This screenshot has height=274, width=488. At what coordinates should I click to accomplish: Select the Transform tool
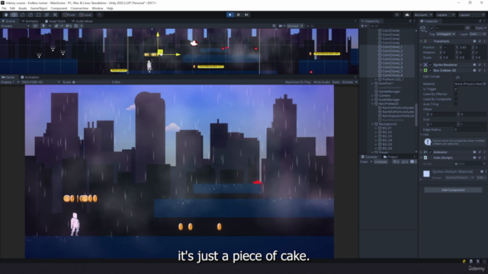click(47, 14)
